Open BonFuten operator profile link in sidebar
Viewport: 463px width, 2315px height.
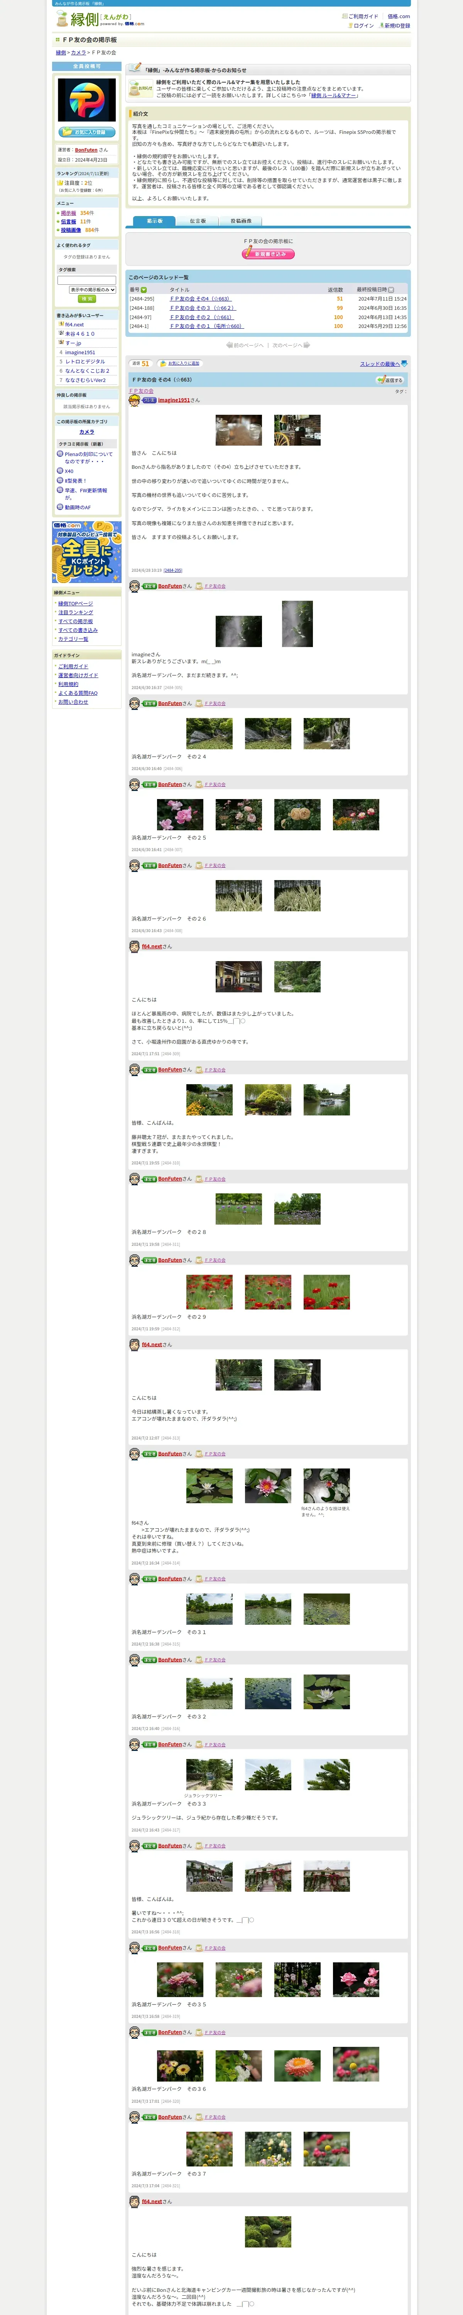pyautogui.click(x=86, y=150)
